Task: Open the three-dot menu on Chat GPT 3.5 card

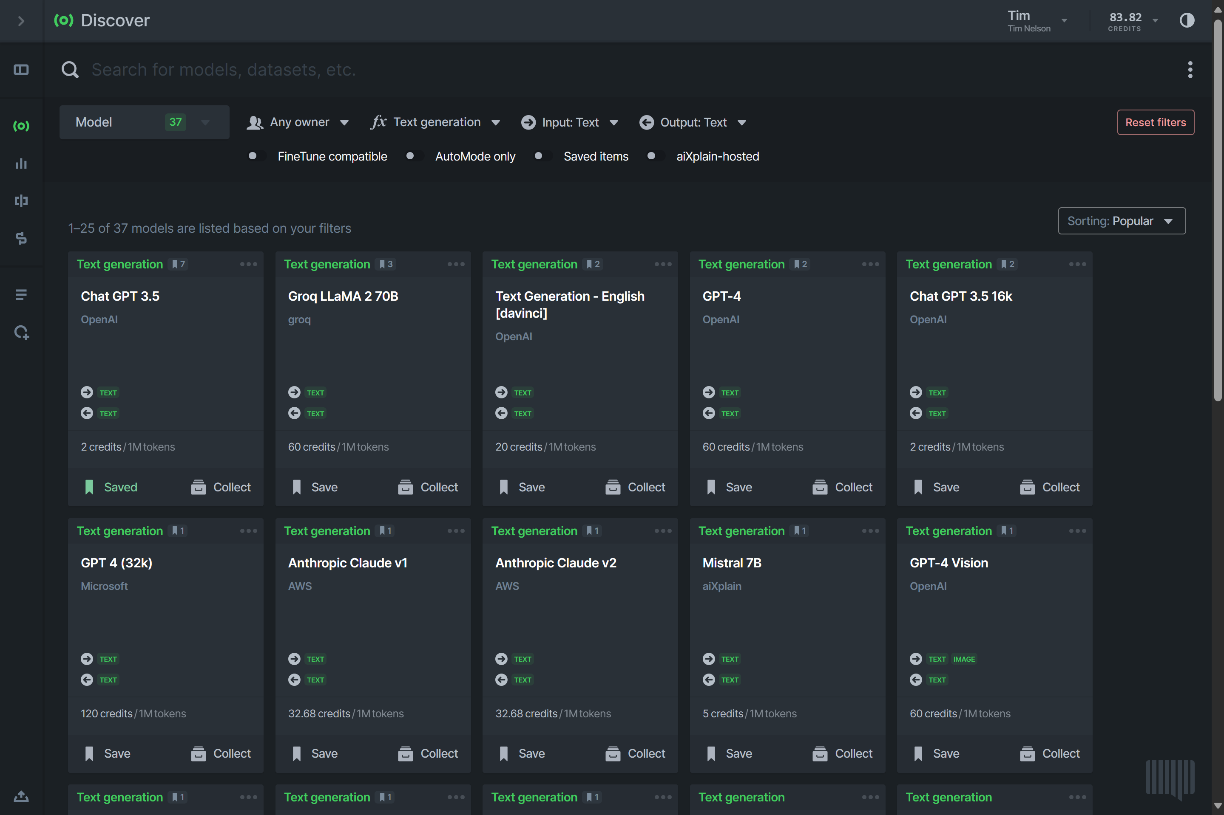Action: pos(248,264)
